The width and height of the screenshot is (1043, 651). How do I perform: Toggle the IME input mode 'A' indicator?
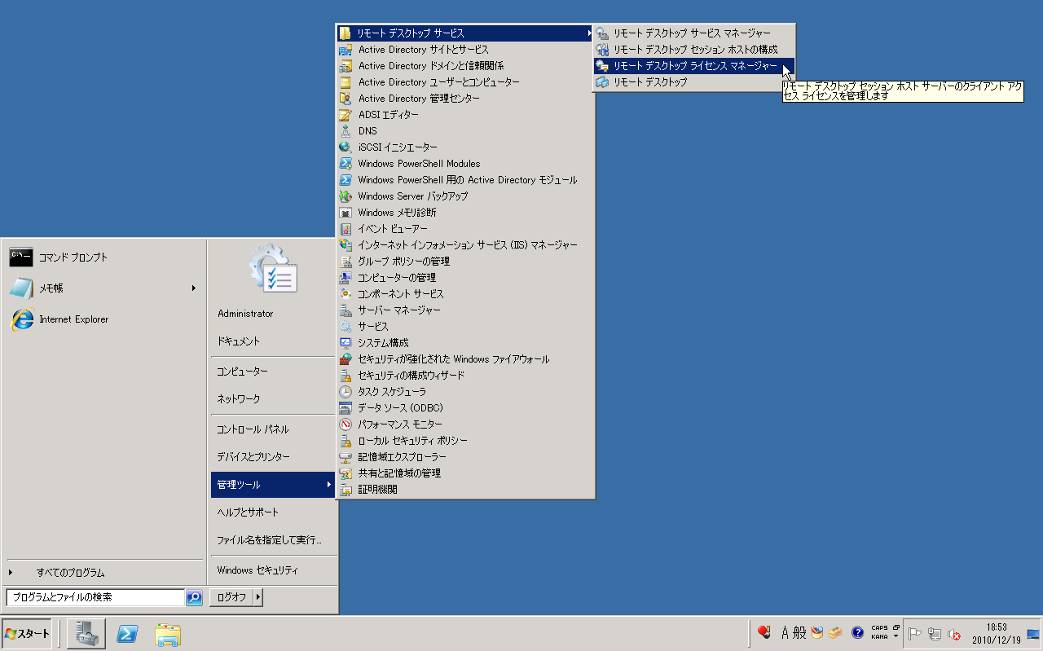(x=786, y=632)
